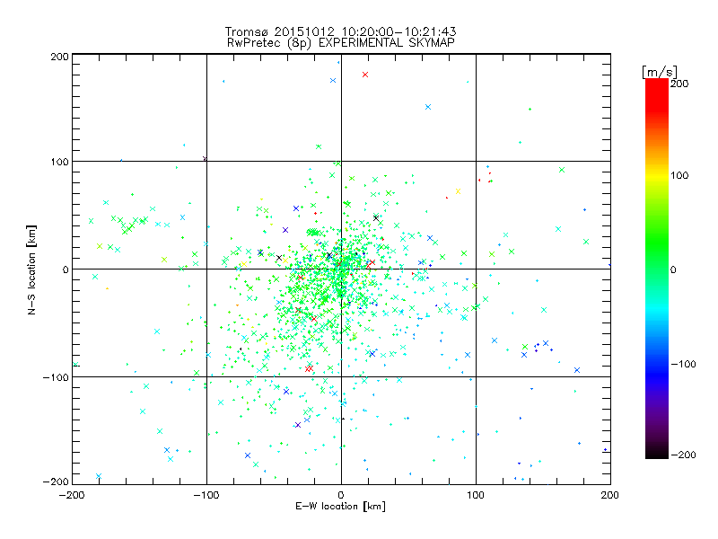718x539 pixels.
Task: Click the '100' tick label on the E-W axis
Action: tap(476, 495)
